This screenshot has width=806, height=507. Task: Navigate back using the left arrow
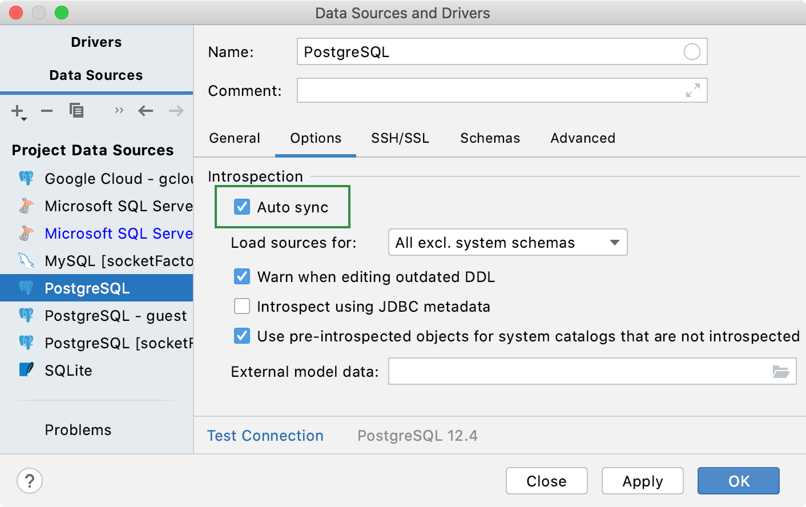146,111
